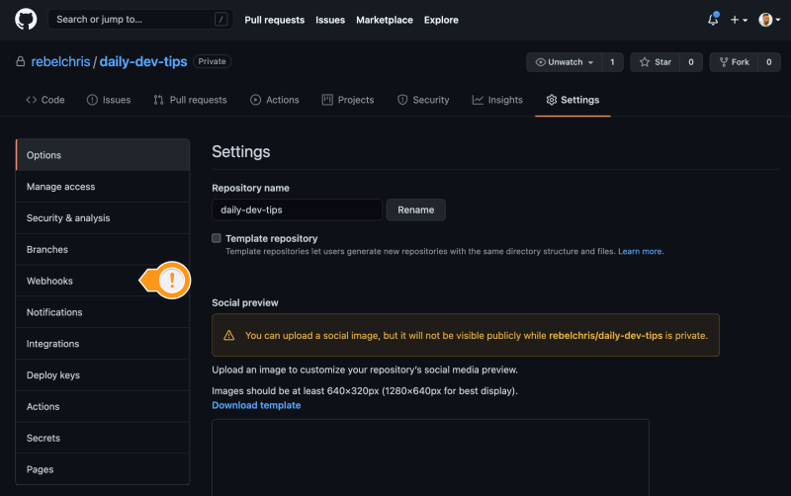Click the private repository lock icon
The width and height of the screenshot is (791, 496).
20,61
